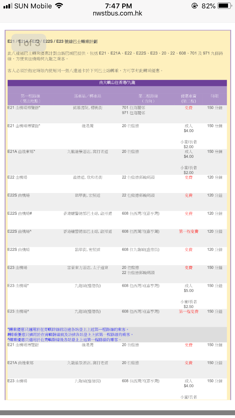Select the 'E22S 由機場#' route cell
The image size is (235, 418).
(x=20, y=214)
